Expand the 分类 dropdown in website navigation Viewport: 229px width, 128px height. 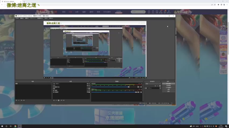pos(77,12)
